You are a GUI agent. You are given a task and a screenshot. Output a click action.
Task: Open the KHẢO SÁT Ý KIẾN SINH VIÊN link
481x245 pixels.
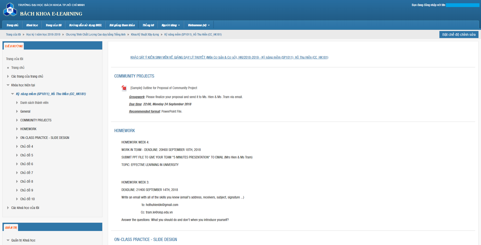coord(229,58)
